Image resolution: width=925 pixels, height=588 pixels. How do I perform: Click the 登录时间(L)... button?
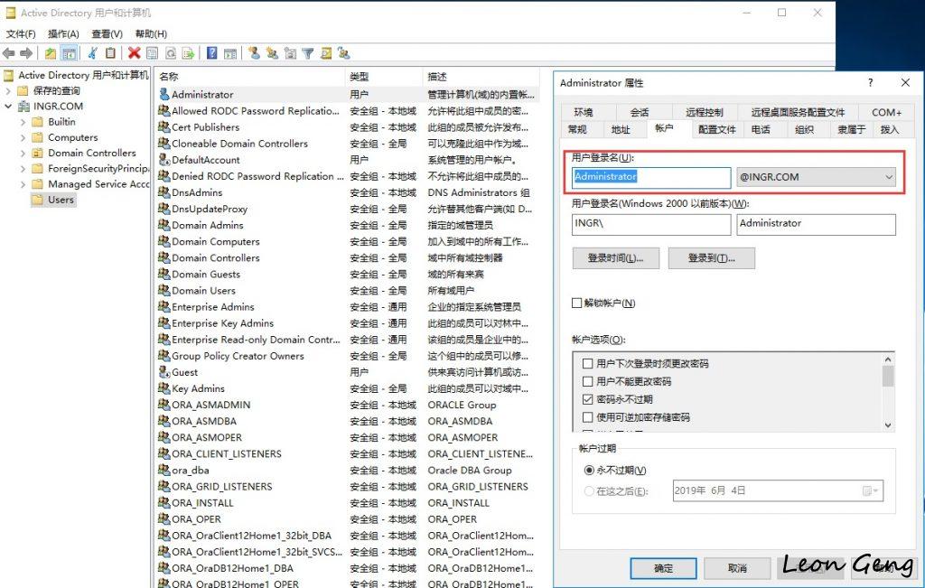(615, 257)
